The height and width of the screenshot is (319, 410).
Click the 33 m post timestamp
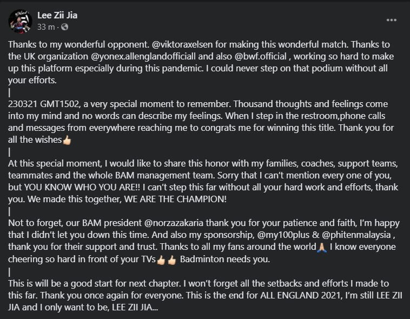coord(46,27)
